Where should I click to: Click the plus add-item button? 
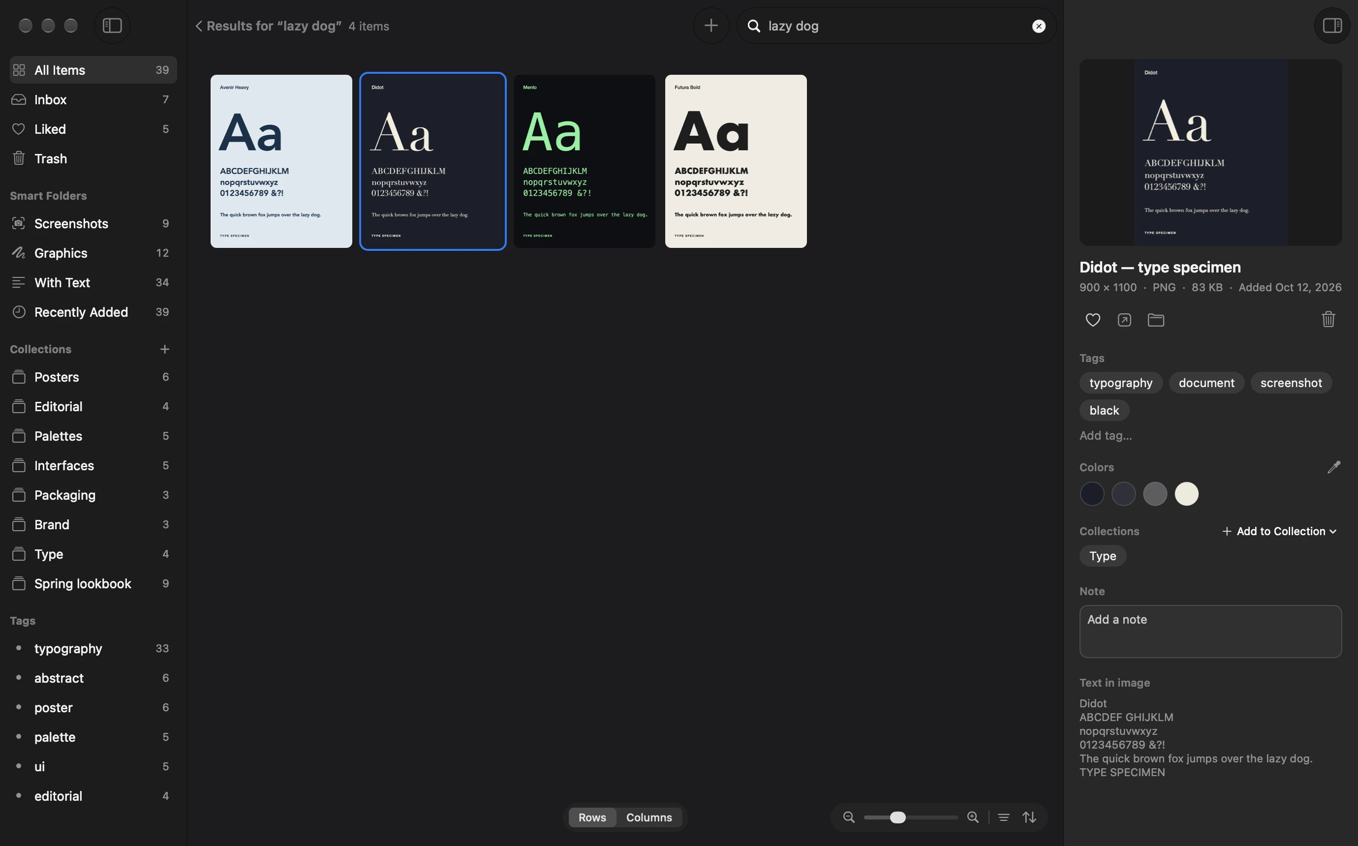pyautogui.click(x=710, y=26)
